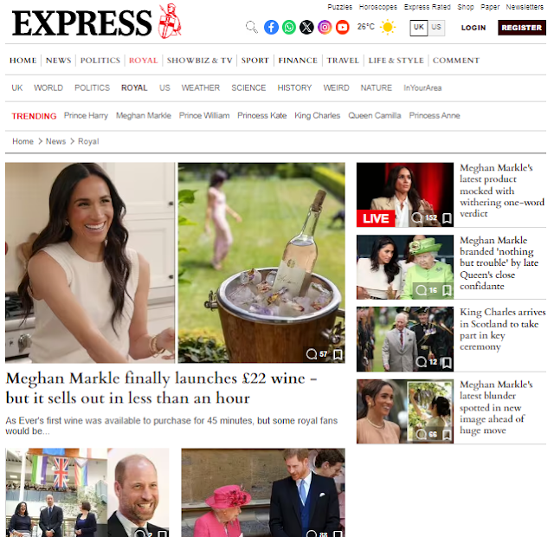
Task: Click the Register button
Action: (x=521, y=28)
